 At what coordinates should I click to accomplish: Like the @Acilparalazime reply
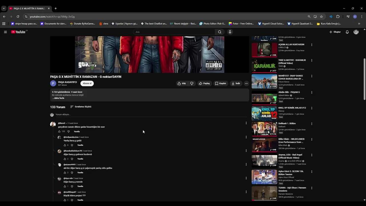click(65, 145)
